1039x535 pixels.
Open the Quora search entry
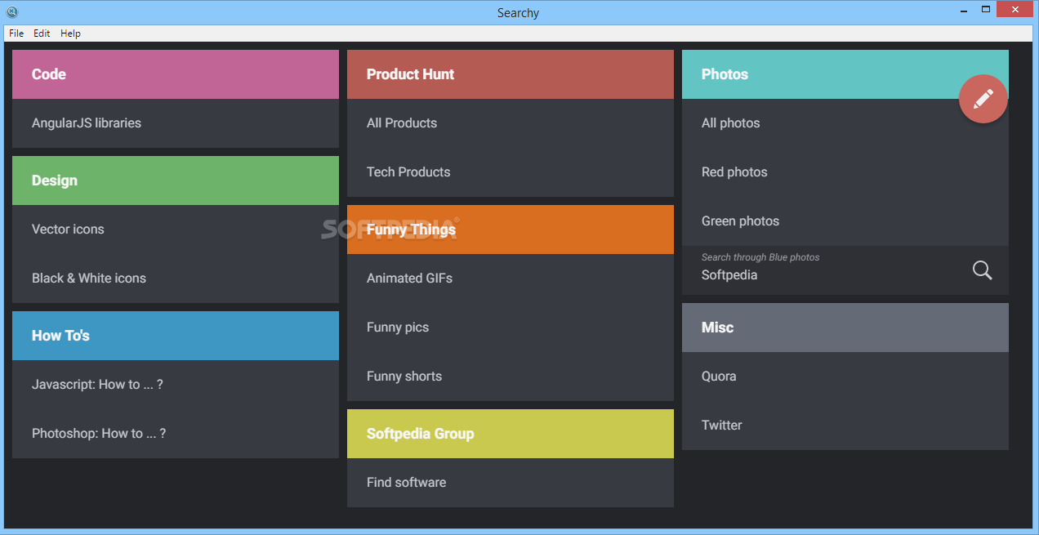[719, 377]
